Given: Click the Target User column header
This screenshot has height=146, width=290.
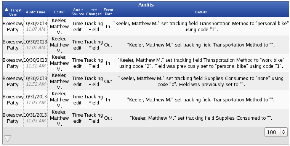Looking at the screenshot, I should tap(13, 12).
